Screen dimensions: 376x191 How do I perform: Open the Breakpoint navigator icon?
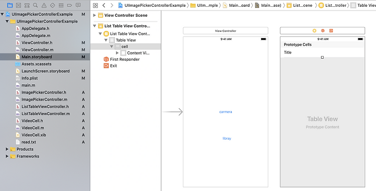click(69, 5)
